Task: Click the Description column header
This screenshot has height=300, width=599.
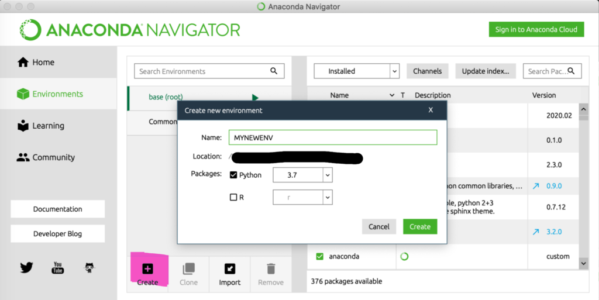Action: [x=432, y=95]
